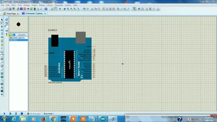Select the 2D Graphics Text tool
217x122 pixels.
coord(2,87)
